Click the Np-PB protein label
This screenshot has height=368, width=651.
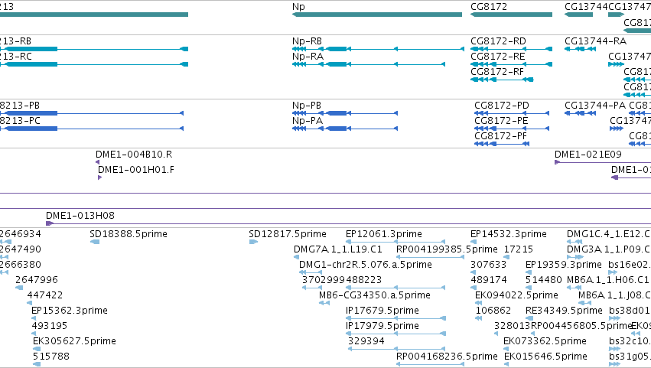(307, 106)
